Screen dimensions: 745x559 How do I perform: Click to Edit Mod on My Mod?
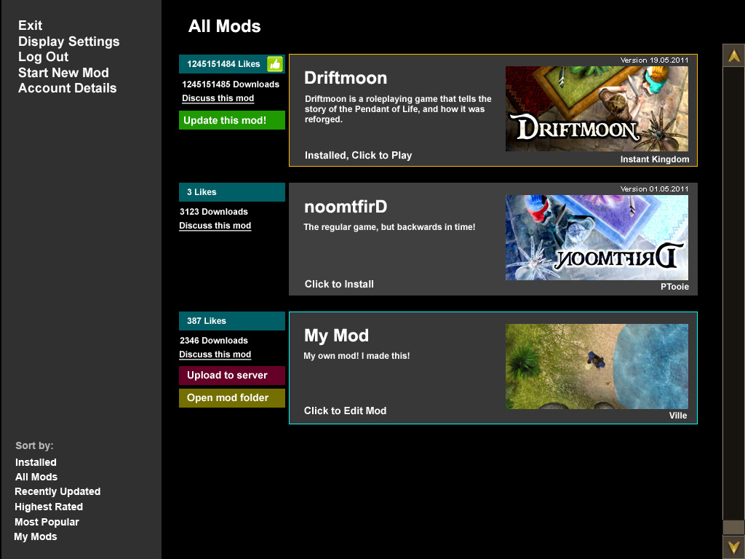click(x=345, y=411)
